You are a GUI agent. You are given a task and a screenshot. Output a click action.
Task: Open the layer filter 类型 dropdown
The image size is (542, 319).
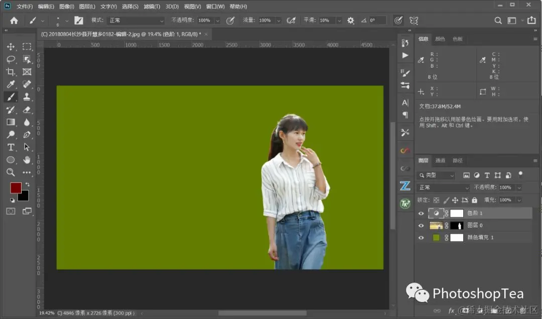436,175
